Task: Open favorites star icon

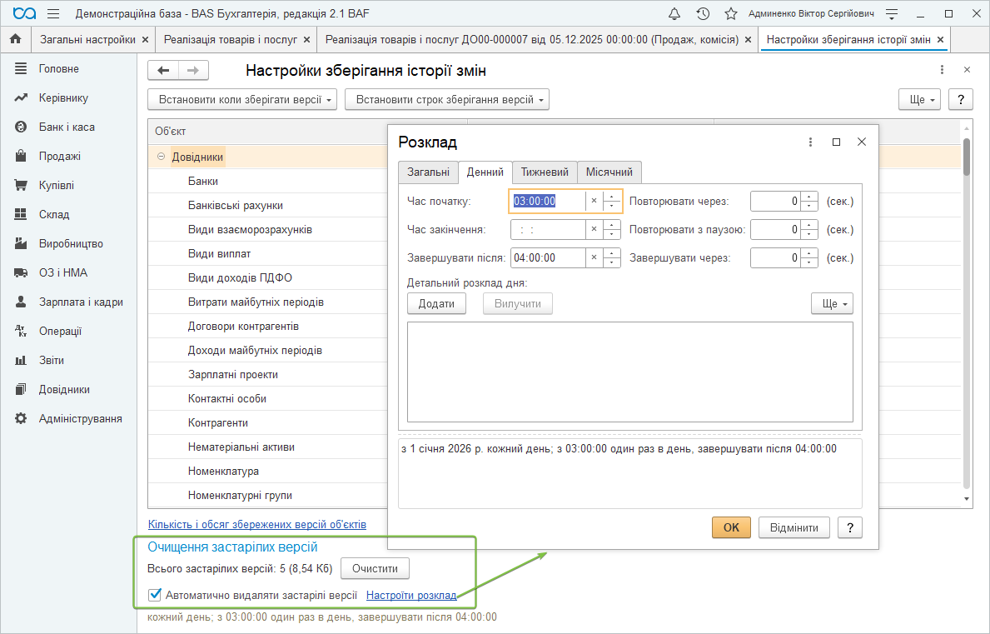Action: [x=730, y=14]
